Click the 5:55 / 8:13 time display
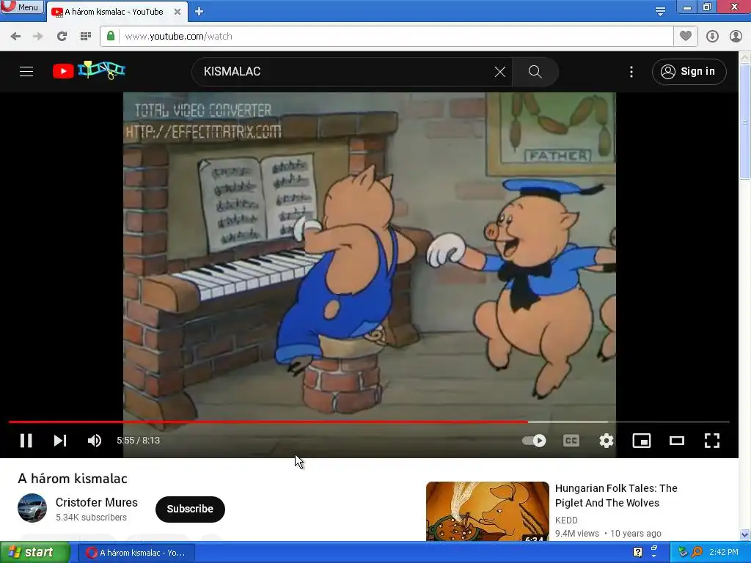 click(x=139, y=441)
